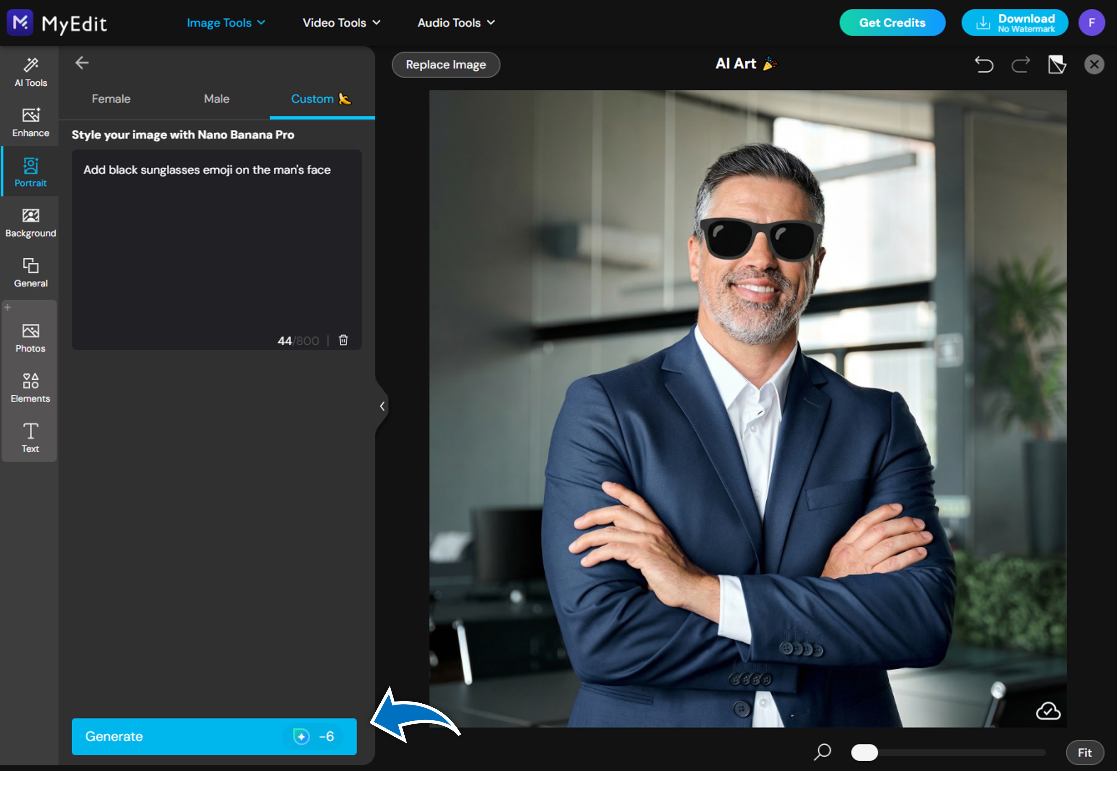Select the Enhance tool icon

31,122
